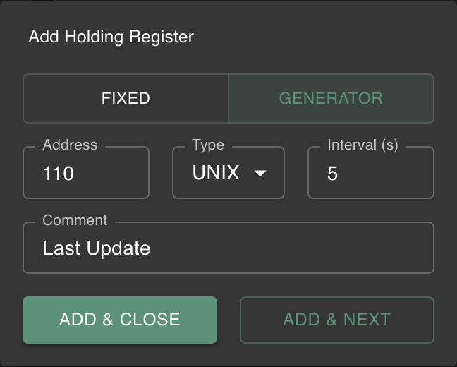Select the GENERATOR mode tab
Image resolution: width=457 pixels, height=367 pixels.
pyautogui.click(x=331, y=99)
